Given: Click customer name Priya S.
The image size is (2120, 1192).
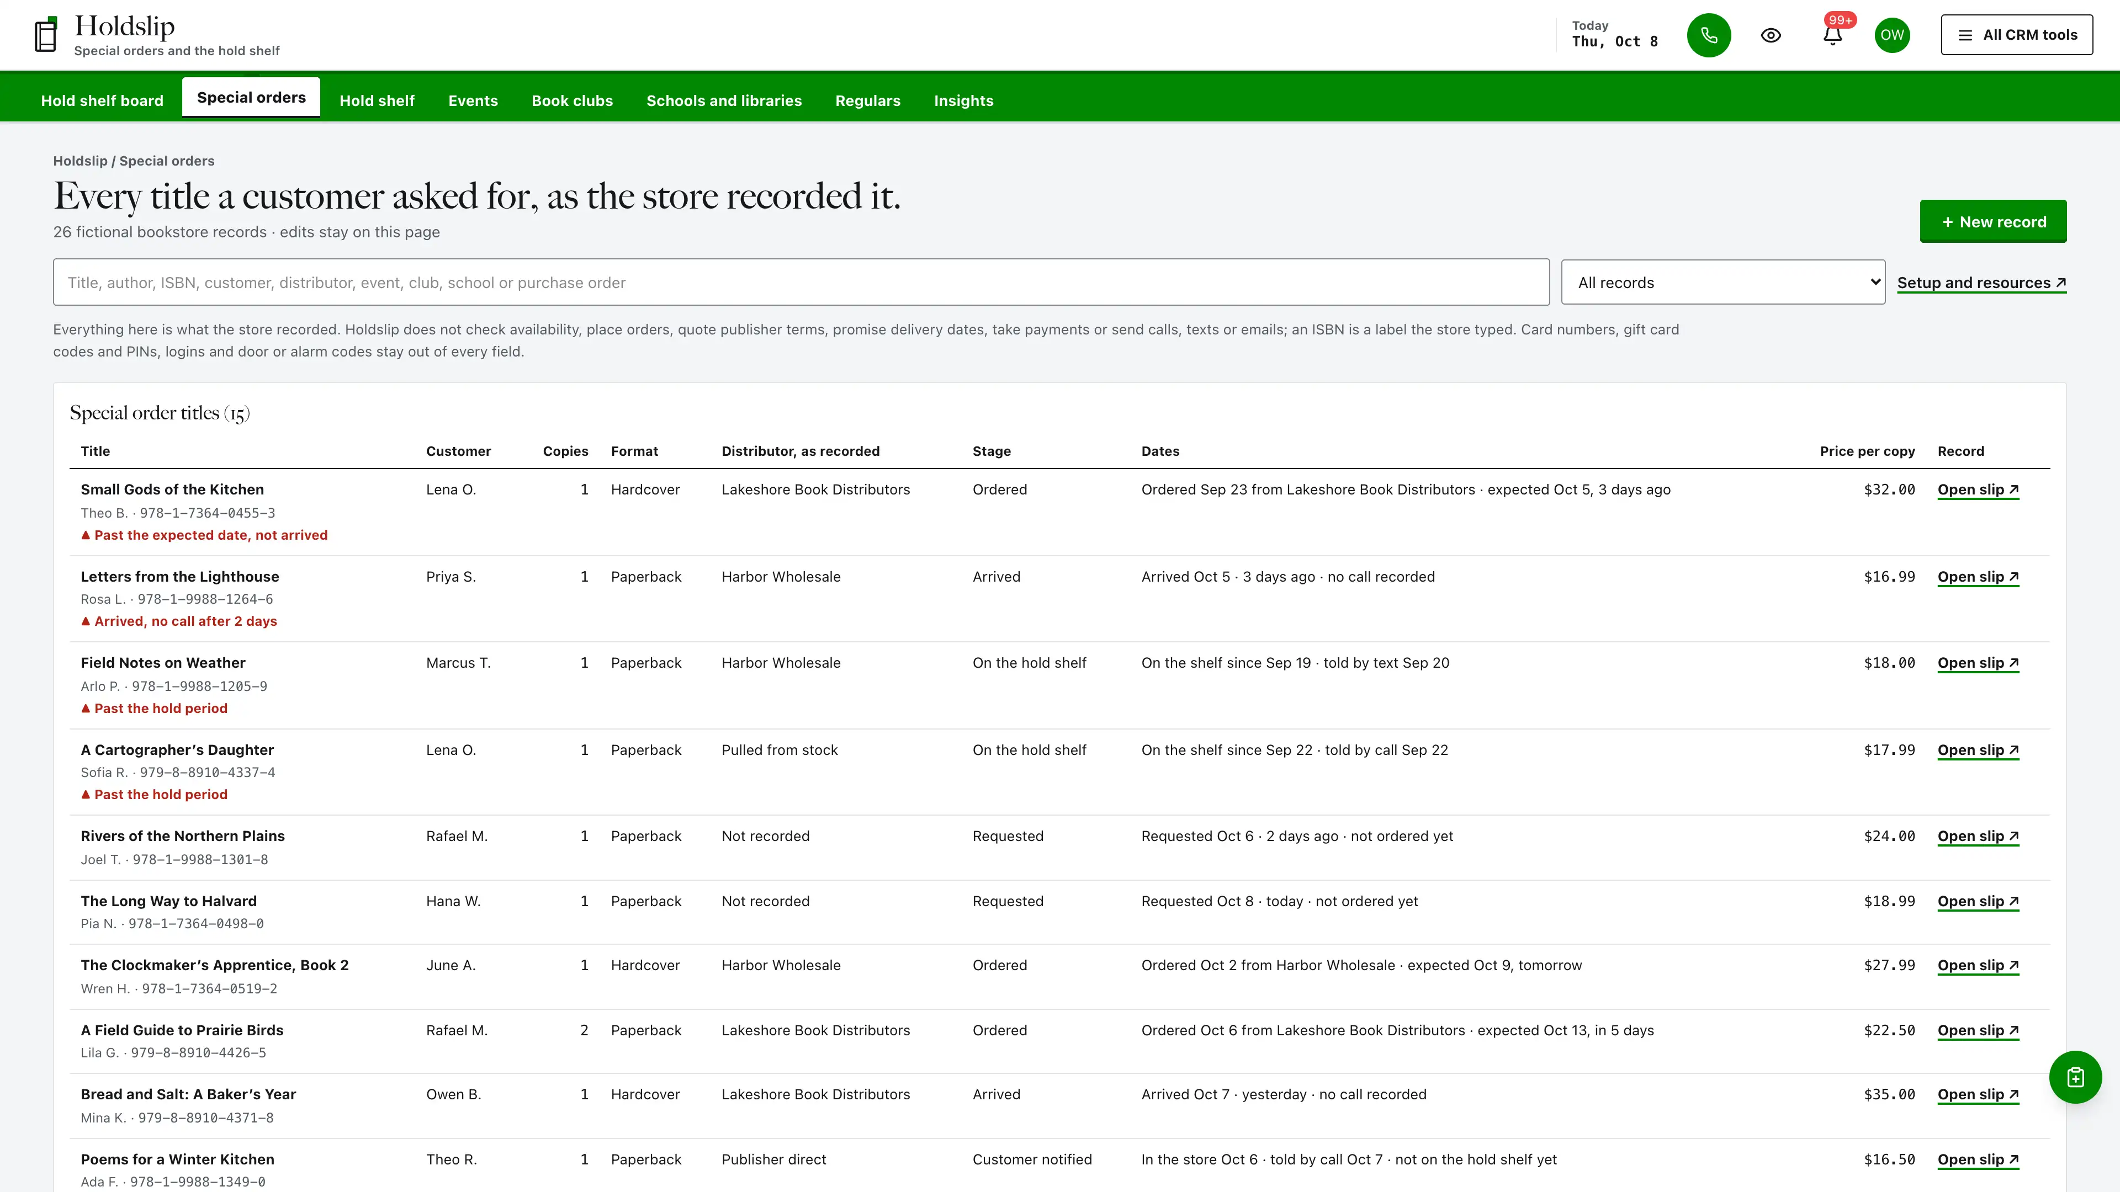Looking at the screenshot, I should [451, 577].
